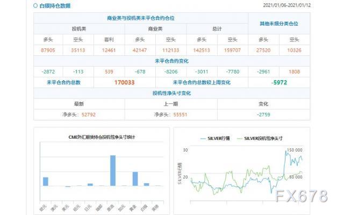
Task: Click the change value -8206
Action: coord(171,71)
